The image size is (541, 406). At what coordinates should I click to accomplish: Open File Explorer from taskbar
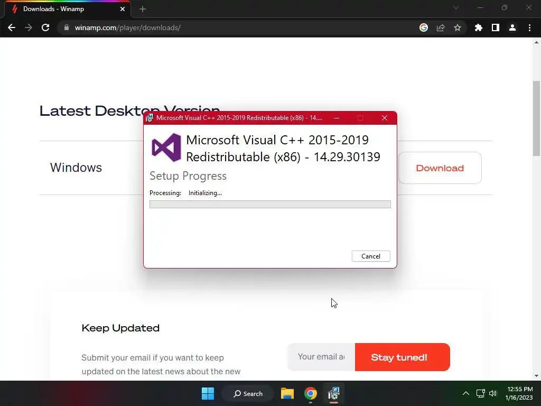[x=287, y=393]
